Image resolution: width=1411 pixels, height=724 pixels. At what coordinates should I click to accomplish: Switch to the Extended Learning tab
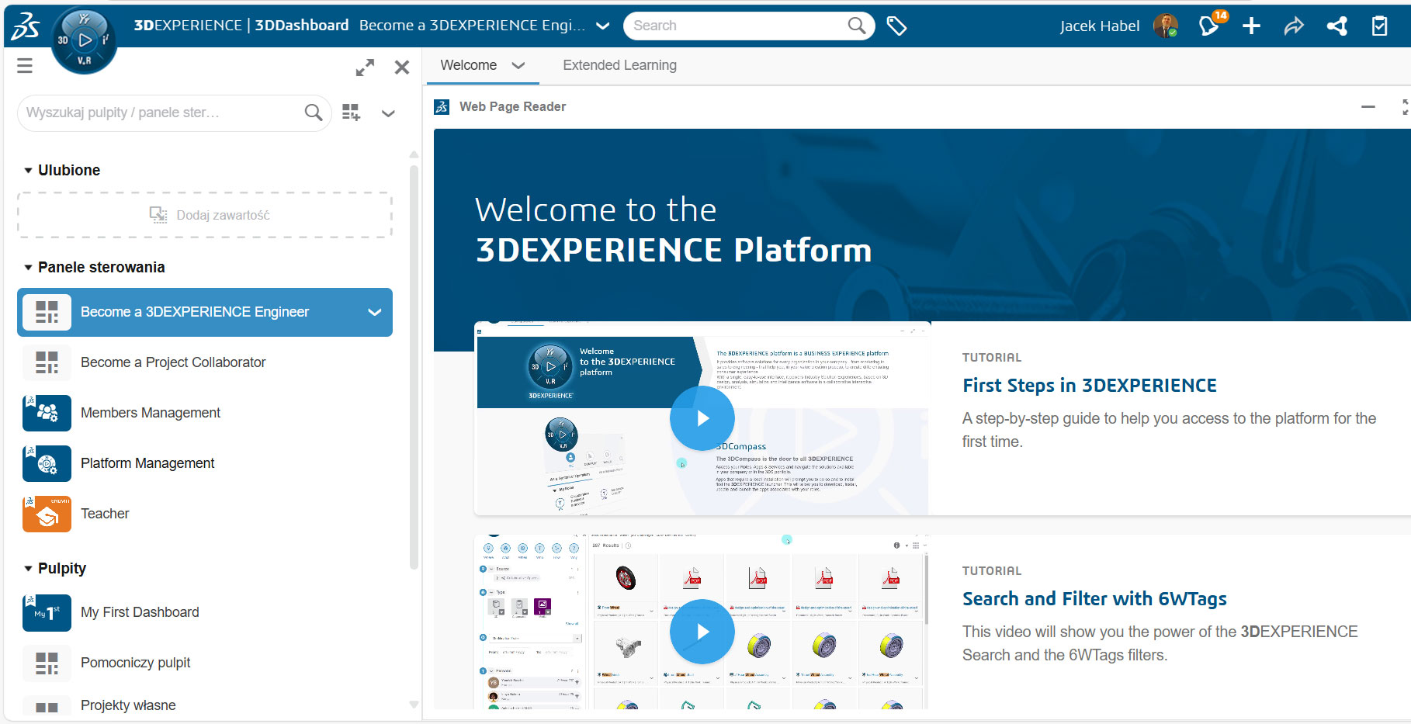point(619,65)
